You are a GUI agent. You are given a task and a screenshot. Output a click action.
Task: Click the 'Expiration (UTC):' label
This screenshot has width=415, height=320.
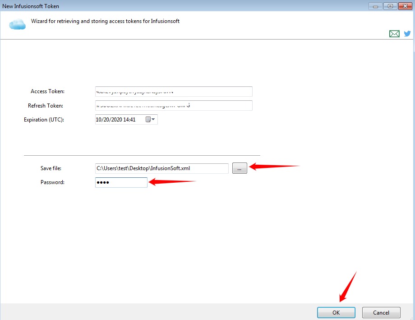pyautogui.click(x=44, y=120)
